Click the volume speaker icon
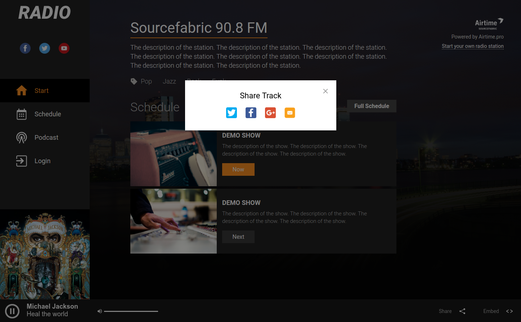This screenshot has height=322, width=521. pos(100,311)
